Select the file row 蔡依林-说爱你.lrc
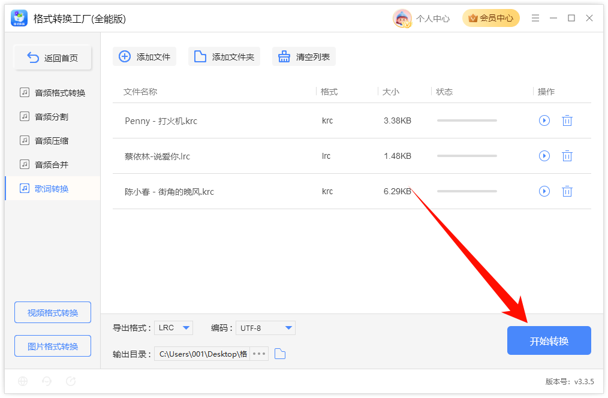The width and height of the screenshot is (608, 398). tap(352, 156)
